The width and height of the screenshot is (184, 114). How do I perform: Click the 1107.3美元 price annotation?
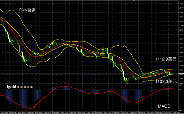coord(166,81)
